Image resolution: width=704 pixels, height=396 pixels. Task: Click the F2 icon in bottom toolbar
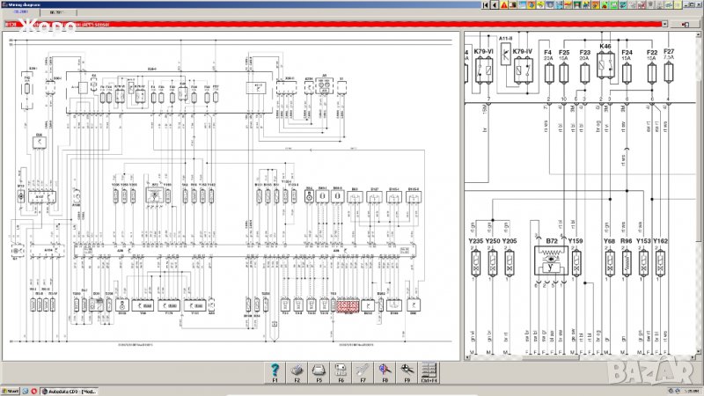pyautogui.click(x=297, y=370)
